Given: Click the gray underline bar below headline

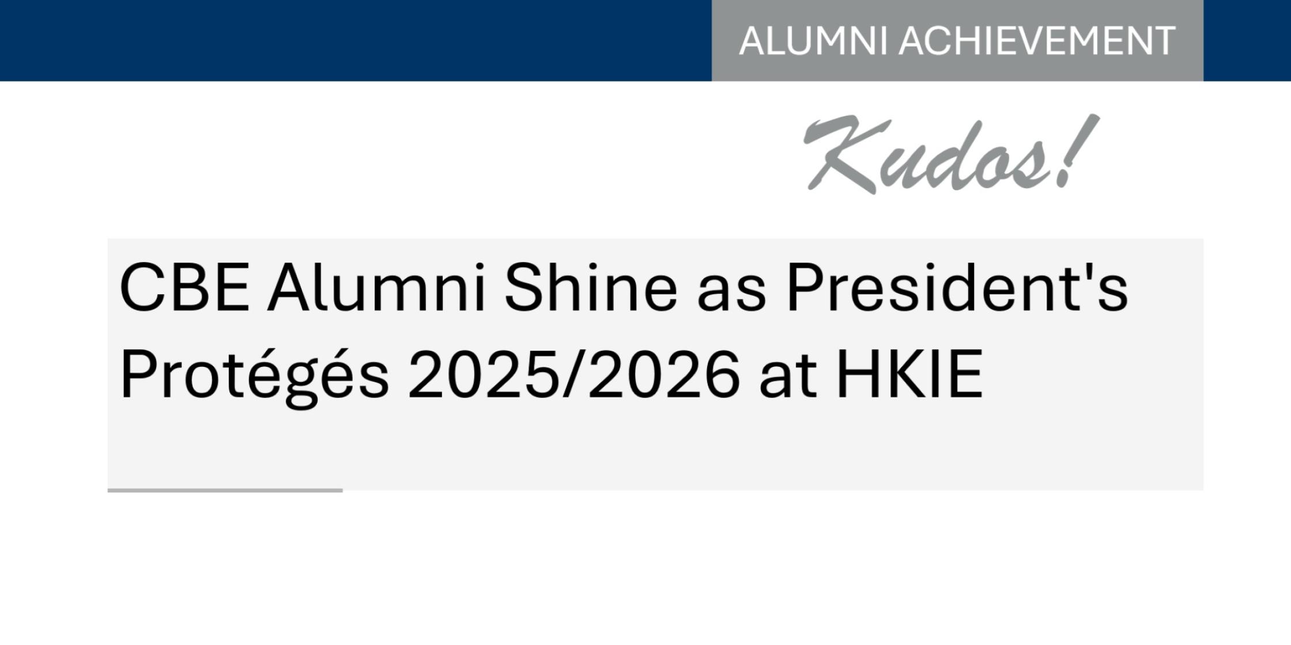Looking at the screenshot, I should point(225,491).
